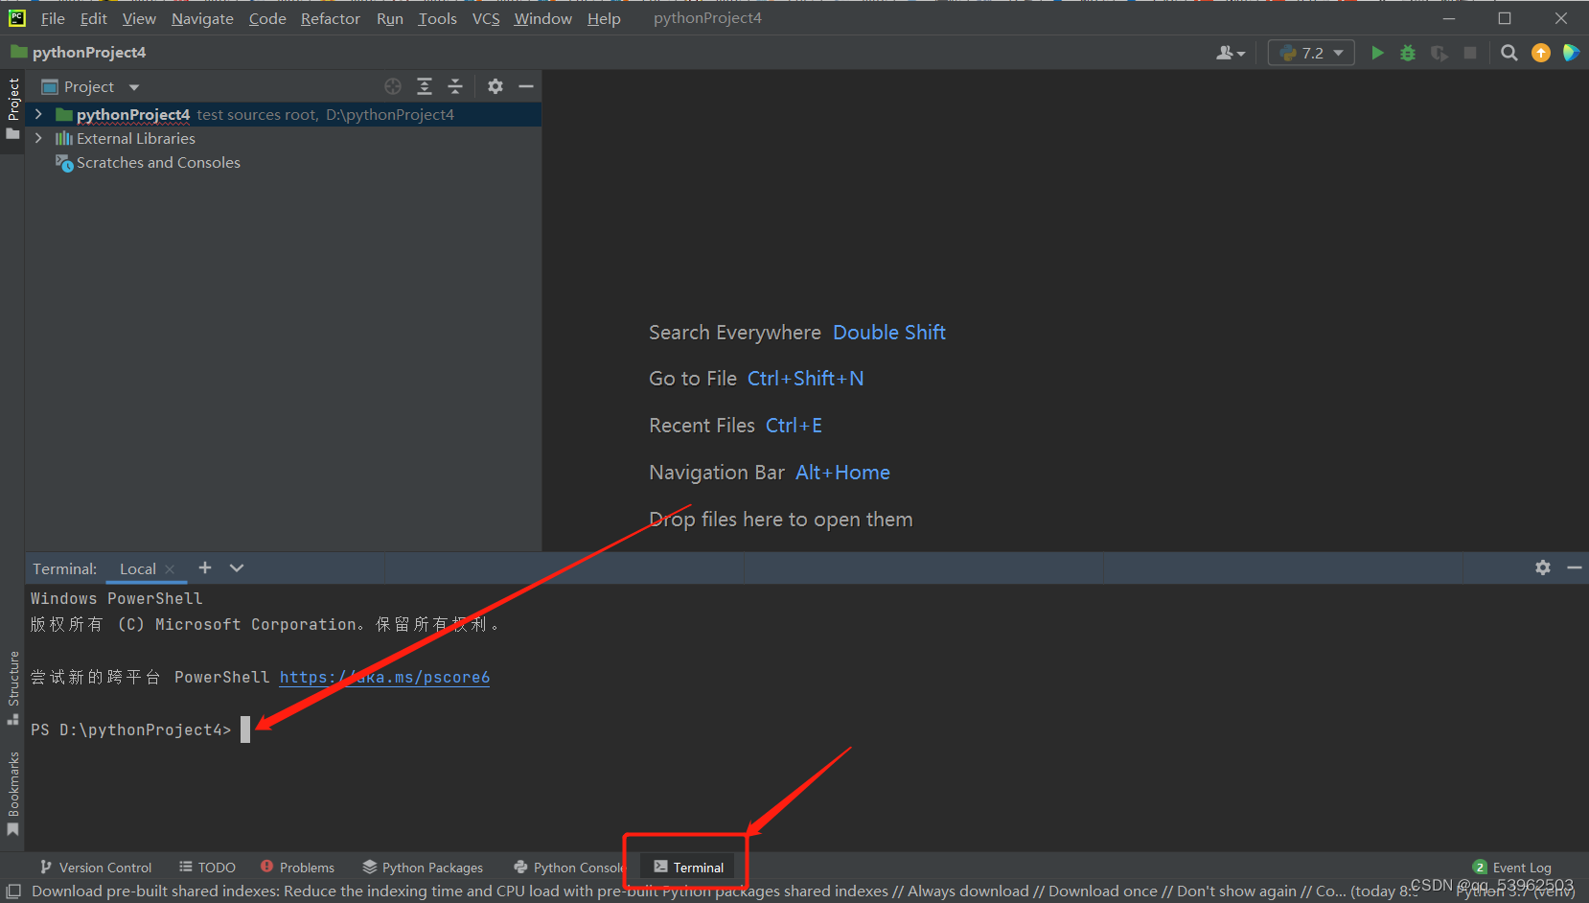Expand External Libraries node
Screen dimensions: 1589x903
[38, 138]
